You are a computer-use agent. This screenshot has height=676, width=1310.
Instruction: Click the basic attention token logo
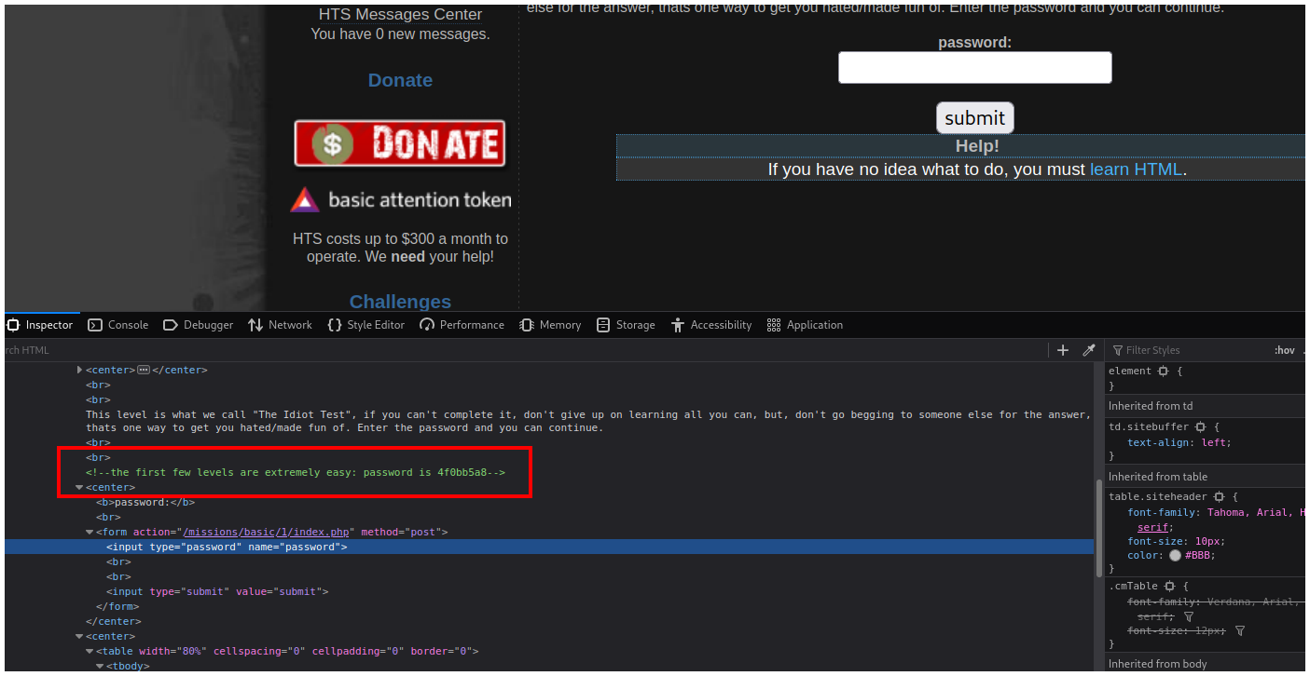[x=401, y=200]
